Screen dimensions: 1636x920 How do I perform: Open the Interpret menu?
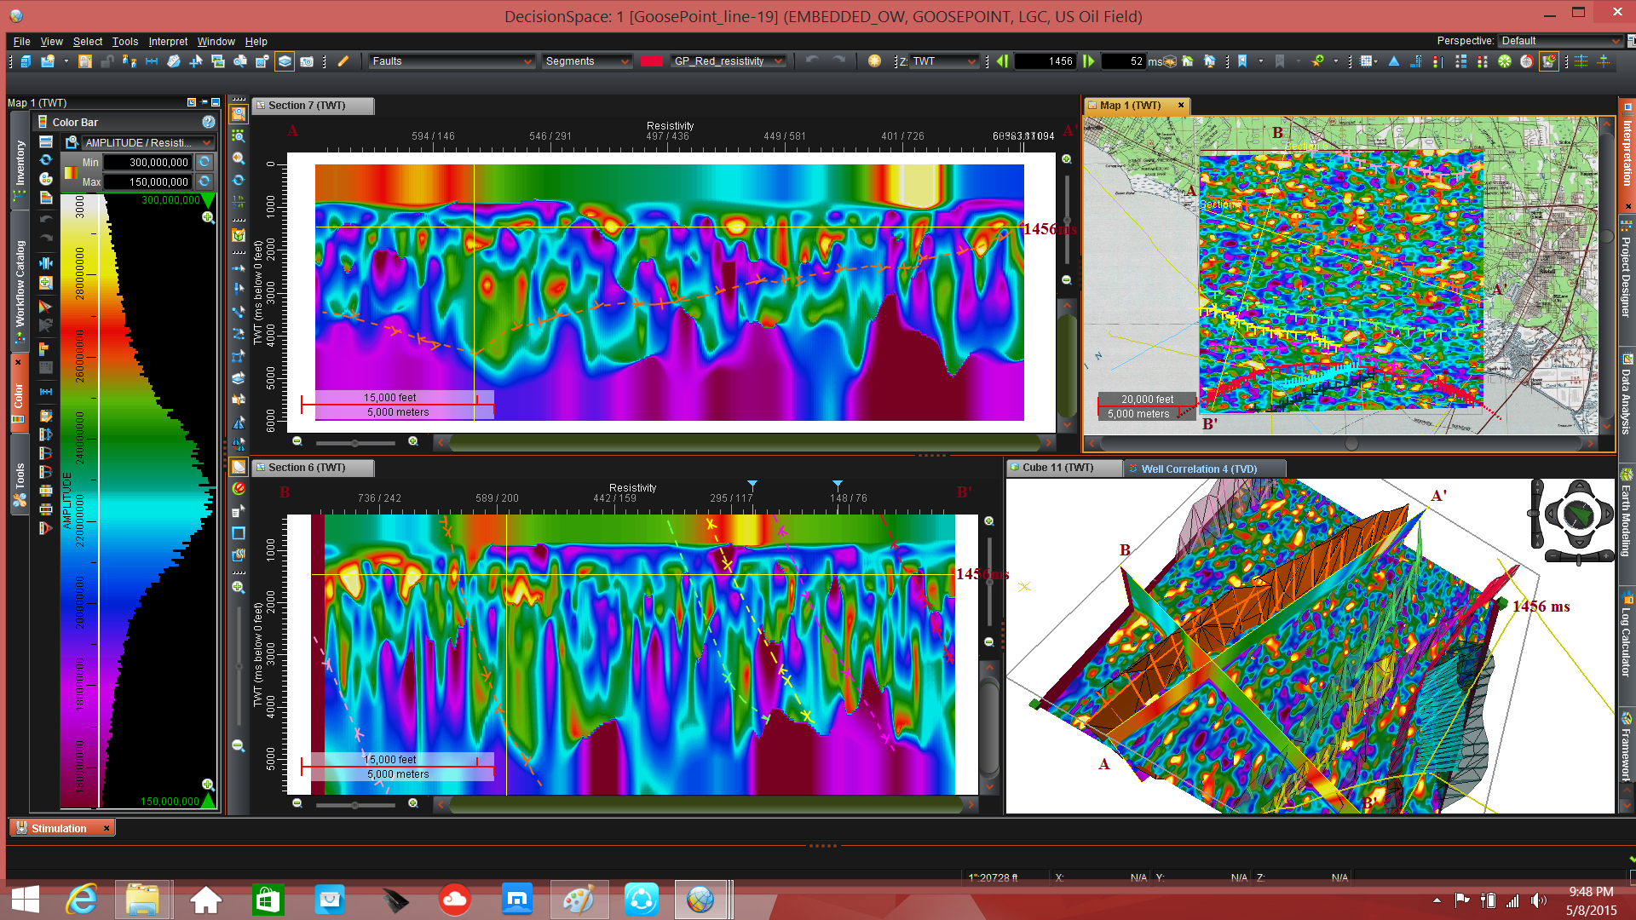[168, 41]
